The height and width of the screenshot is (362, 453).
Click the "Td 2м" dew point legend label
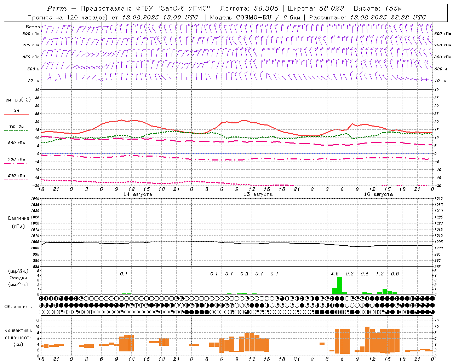[x=17, y=127]
